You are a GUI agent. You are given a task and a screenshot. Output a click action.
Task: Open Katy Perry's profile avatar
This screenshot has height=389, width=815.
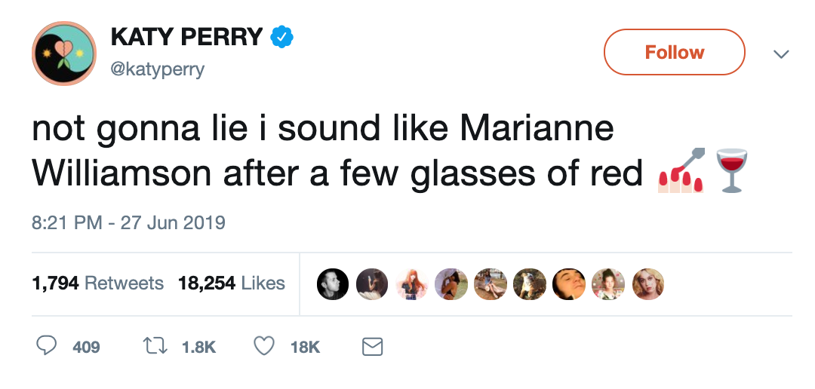pyautogui.click(x=63, y=54)
